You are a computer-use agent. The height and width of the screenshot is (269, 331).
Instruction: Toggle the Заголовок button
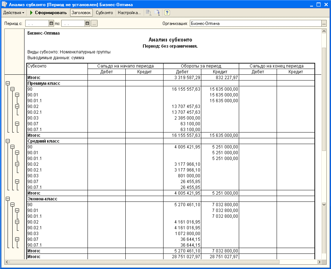(x=81, y=13)
